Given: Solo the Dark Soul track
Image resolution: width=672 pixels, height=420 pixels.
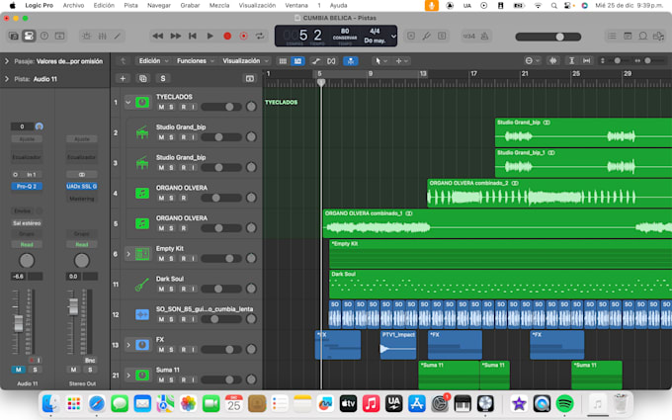Looking at the screenshot, I should [171, 289].
